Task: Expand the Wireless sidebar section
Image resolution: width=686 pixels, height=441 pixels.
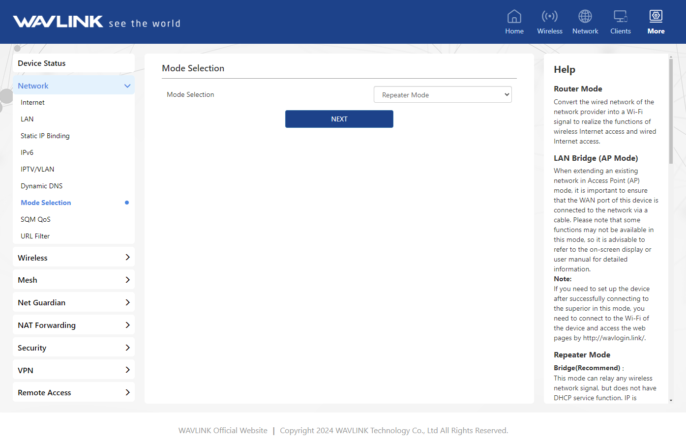Action: coord(74,258)
